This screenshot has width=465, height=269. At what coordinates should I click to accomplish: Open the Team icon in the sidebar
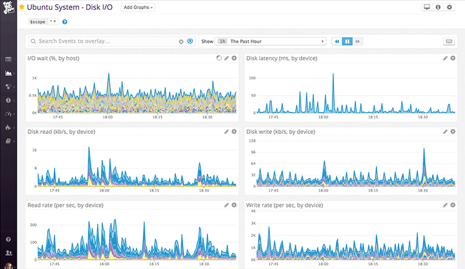8,253
